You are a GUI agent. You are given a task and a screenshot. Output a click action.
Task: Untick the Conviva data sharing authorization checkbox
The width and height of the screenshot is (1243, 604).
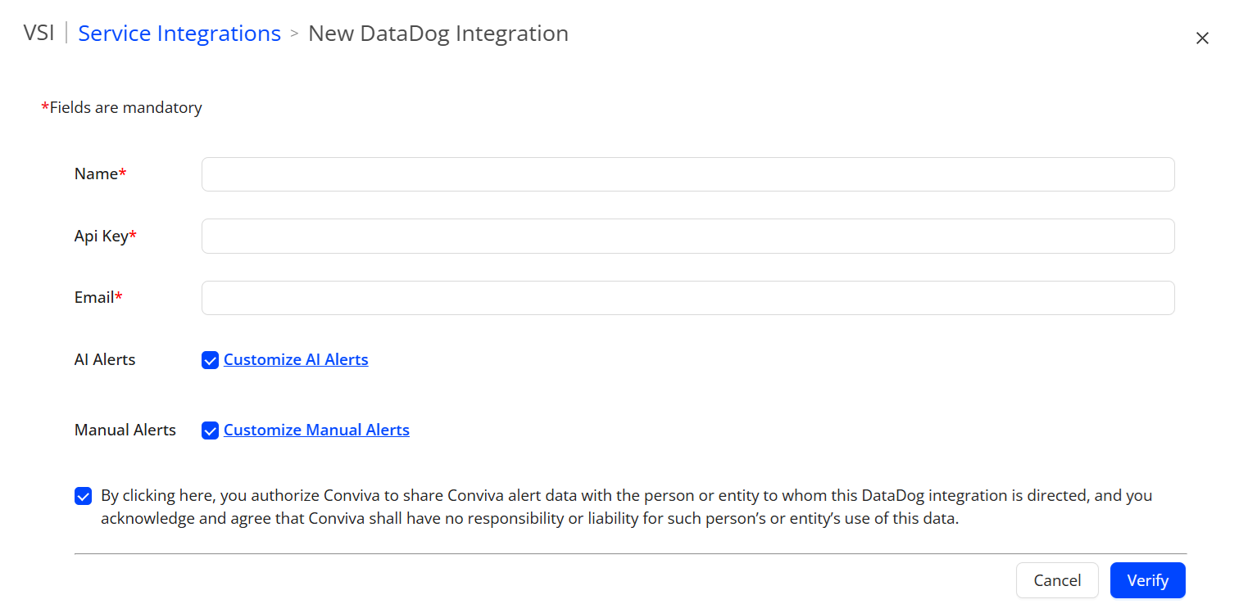click(x=84, y=496)
